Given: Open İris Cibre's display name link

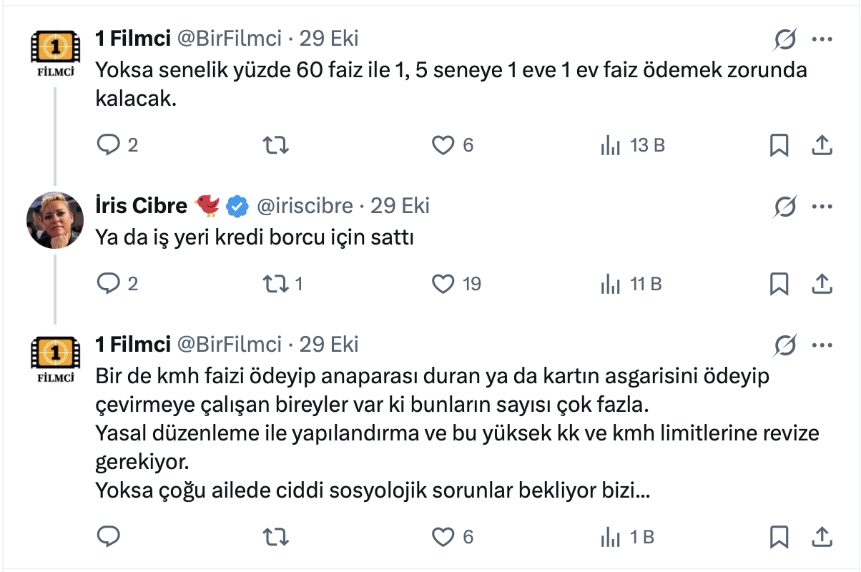Looking at the screenshot, I should [x=141, y=206].
